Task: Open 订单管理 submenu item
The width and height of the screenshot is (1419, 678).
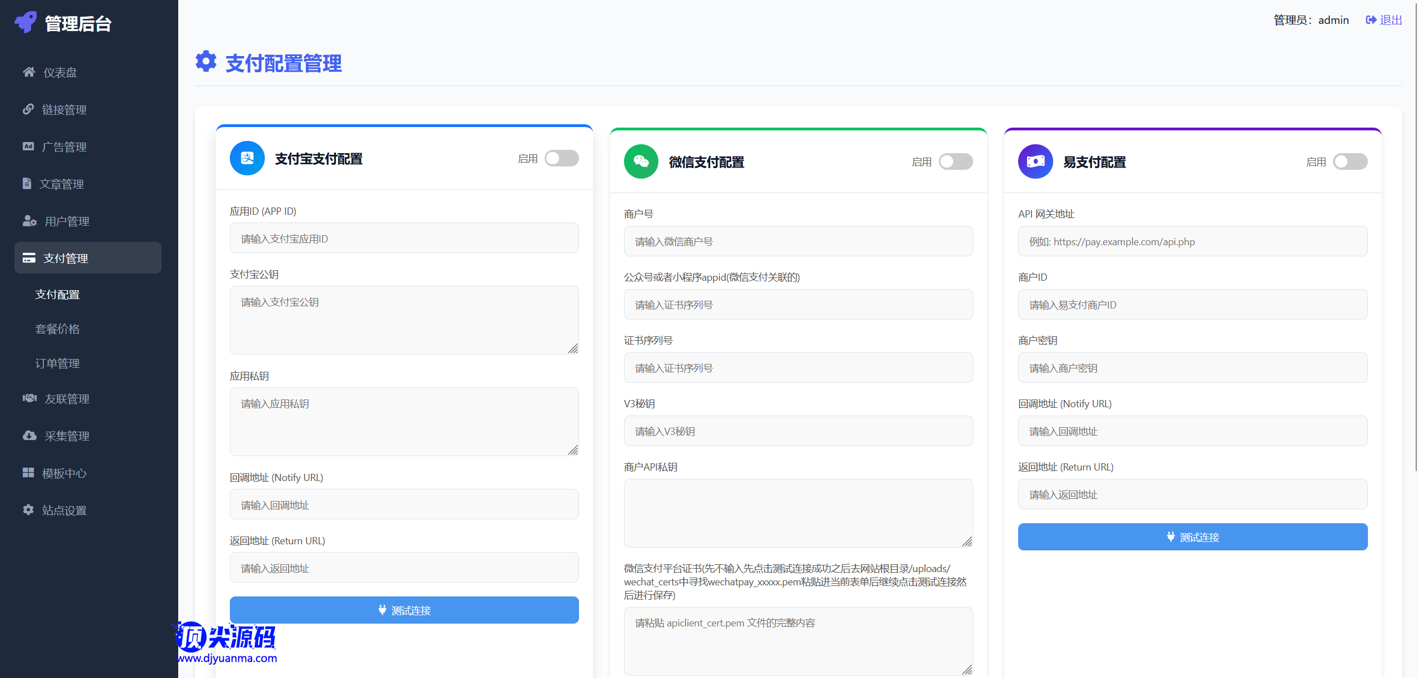Action: [58, 363]
